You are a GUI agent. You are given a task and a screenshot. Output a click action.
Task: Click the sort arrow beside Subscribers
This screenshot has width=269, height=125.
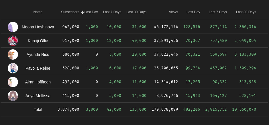pos(83,12)
